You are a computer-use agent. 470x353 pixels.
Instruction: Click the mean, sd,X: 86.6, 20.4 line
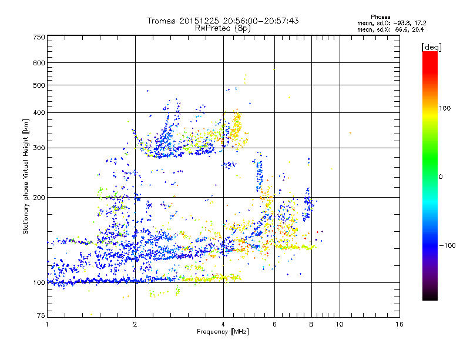pos(391,29)
